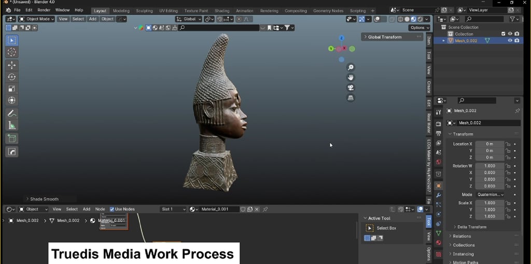The height and width of the screenshot is (264, 531).
Task: Select the Rotate tool
Action: click(x=12, y=77)
